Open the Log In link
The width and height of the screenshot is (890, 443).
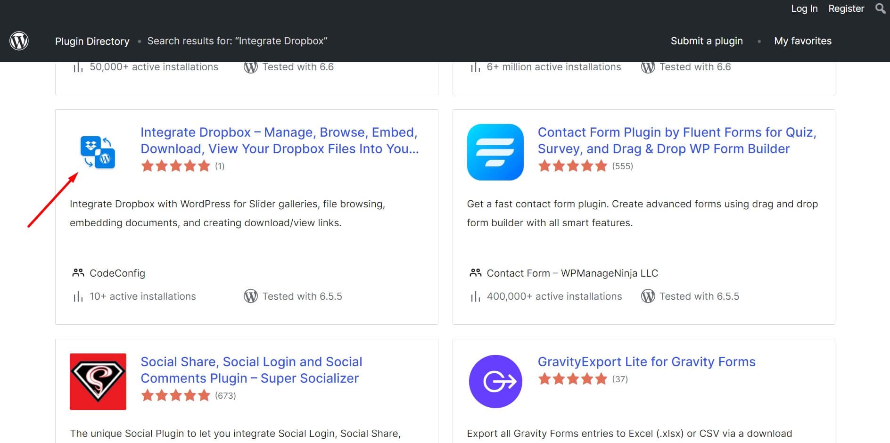[x=804, y=8]
